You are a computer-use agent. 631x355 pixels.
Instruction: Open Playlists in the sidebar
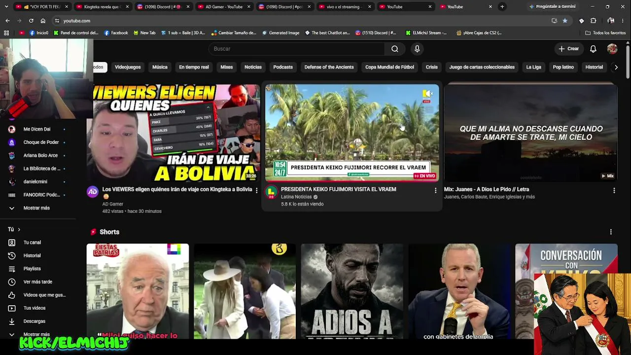[32, 269]
